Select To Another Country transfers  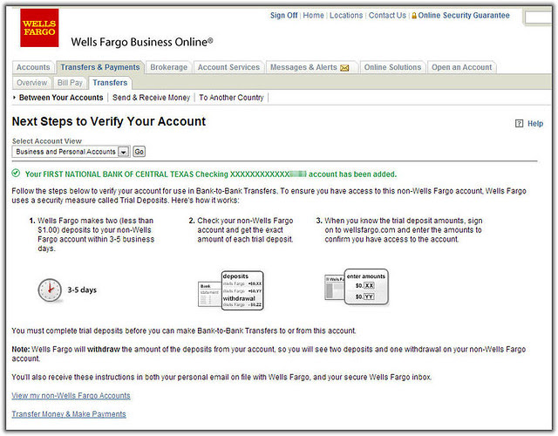[231, 98]
